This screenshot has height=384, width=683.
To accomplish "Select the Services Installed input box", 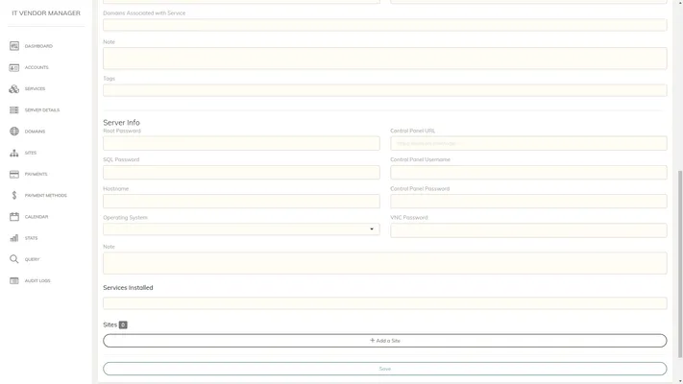I will 384,303.
